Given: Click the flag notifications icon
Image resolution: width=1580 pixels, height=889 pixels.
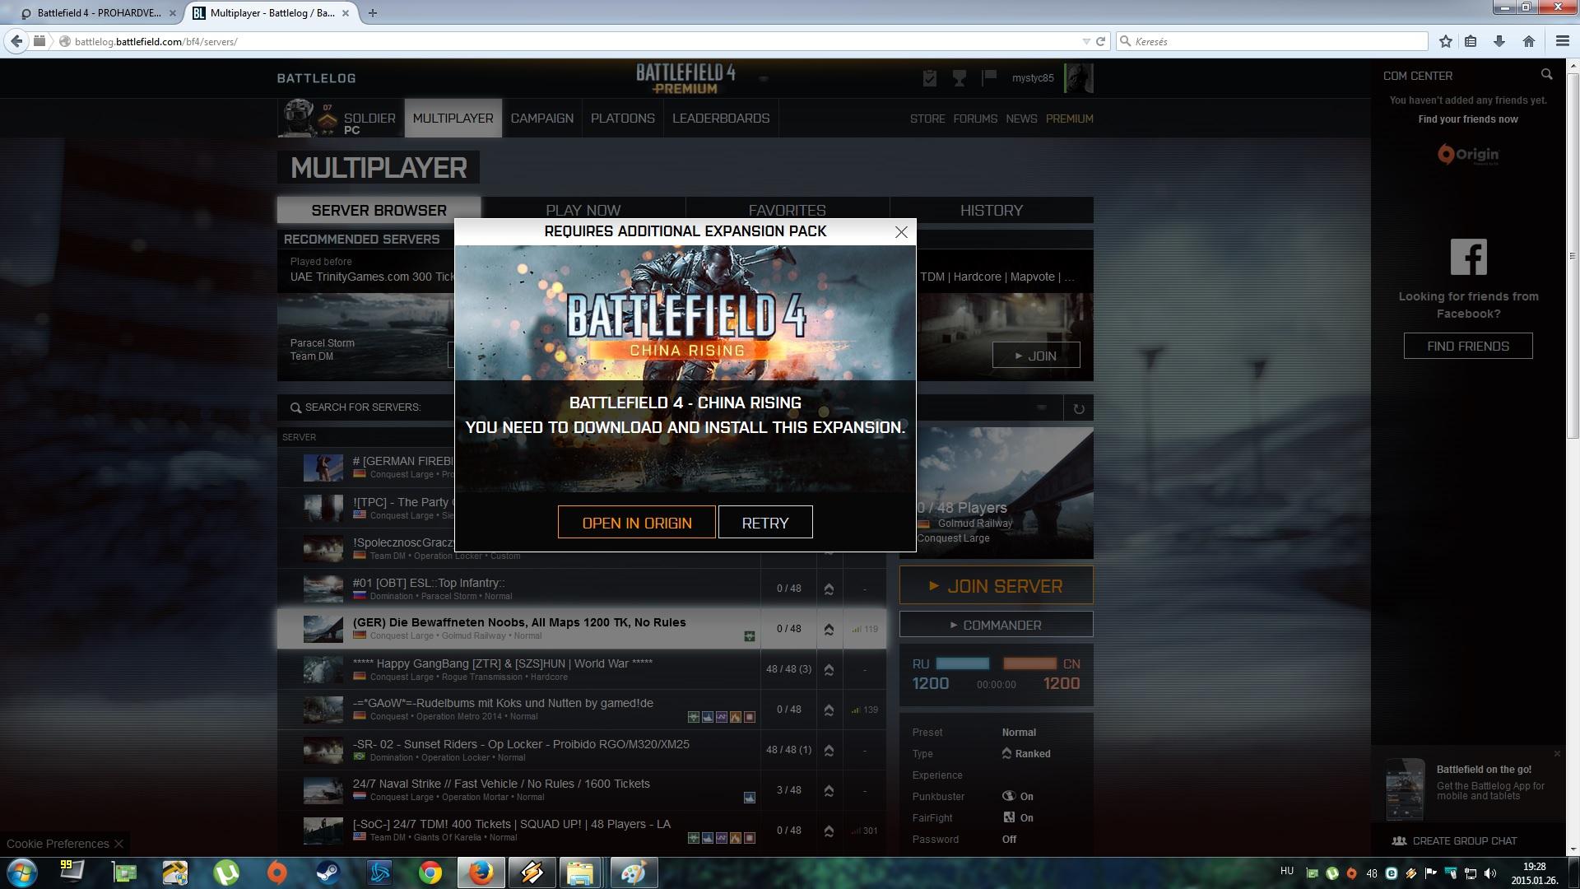Looking at the screenshot, I should click(989, 77).
